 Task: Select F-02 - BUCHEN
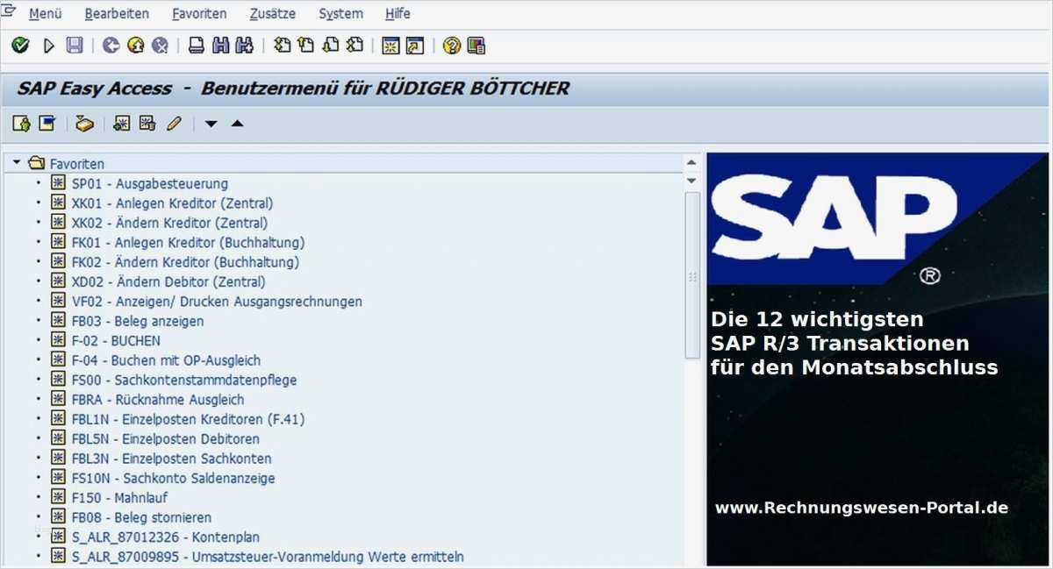[x=116, y=340]
